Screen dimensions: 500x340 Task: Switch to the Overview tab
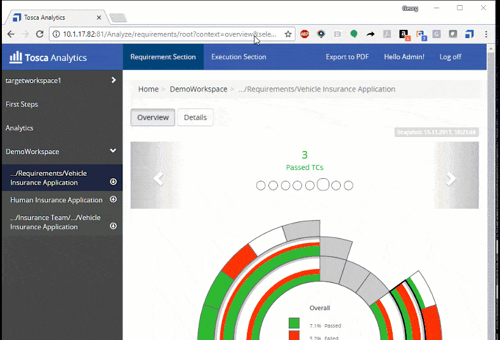coord(153,117)
